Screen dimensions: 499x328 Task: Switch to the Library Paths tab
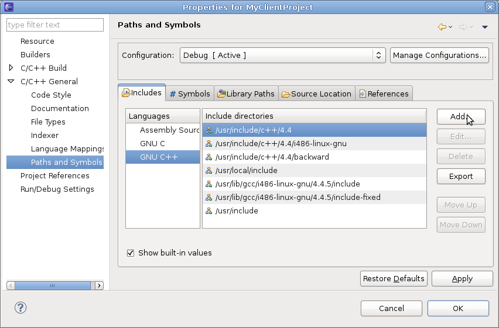246,94
